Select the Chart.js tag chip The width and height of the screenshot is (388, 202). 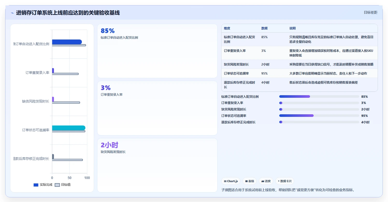point(231,181)
